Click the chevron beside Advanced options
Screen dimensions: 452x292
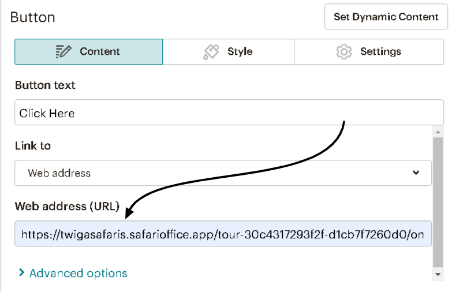(22, 273)
